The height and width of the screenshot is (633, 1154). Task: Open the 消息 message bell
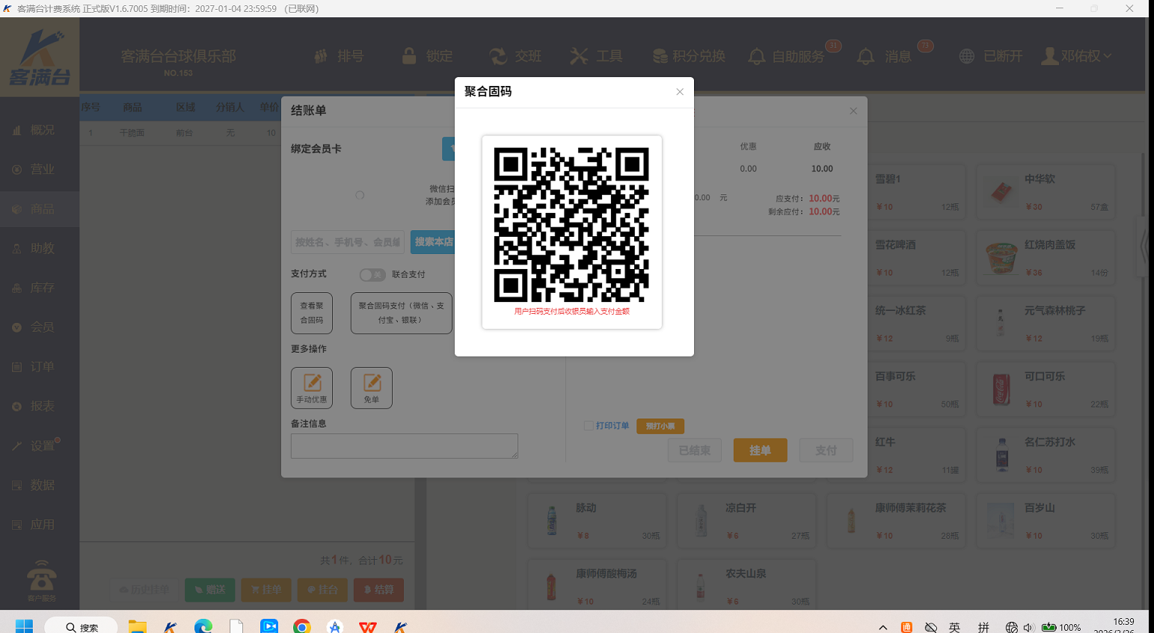pyautogui.click(x=865, y=57)
